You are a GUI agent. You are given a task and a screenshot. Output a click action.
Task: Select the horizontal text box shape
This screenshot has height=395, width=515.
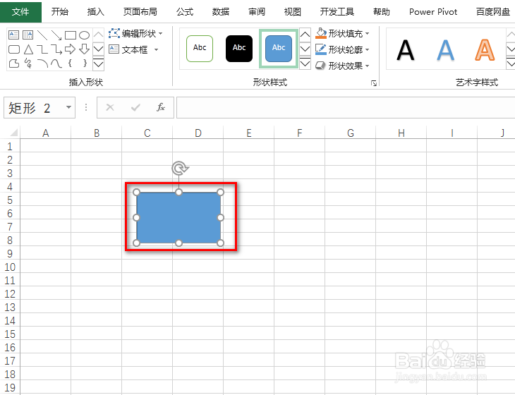click(14, 35)
